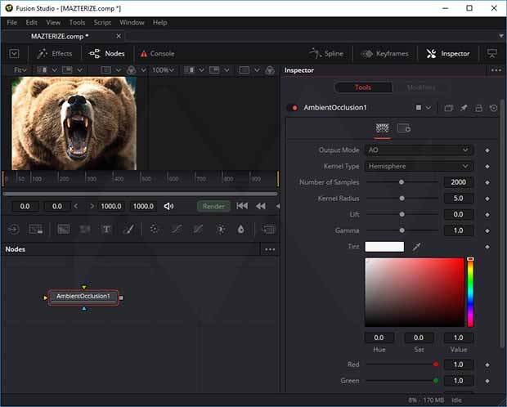Screen dimensions: 507x407
Task: Pin the AmbientOcclusion1 inspector panel
Action: point(464,108)
